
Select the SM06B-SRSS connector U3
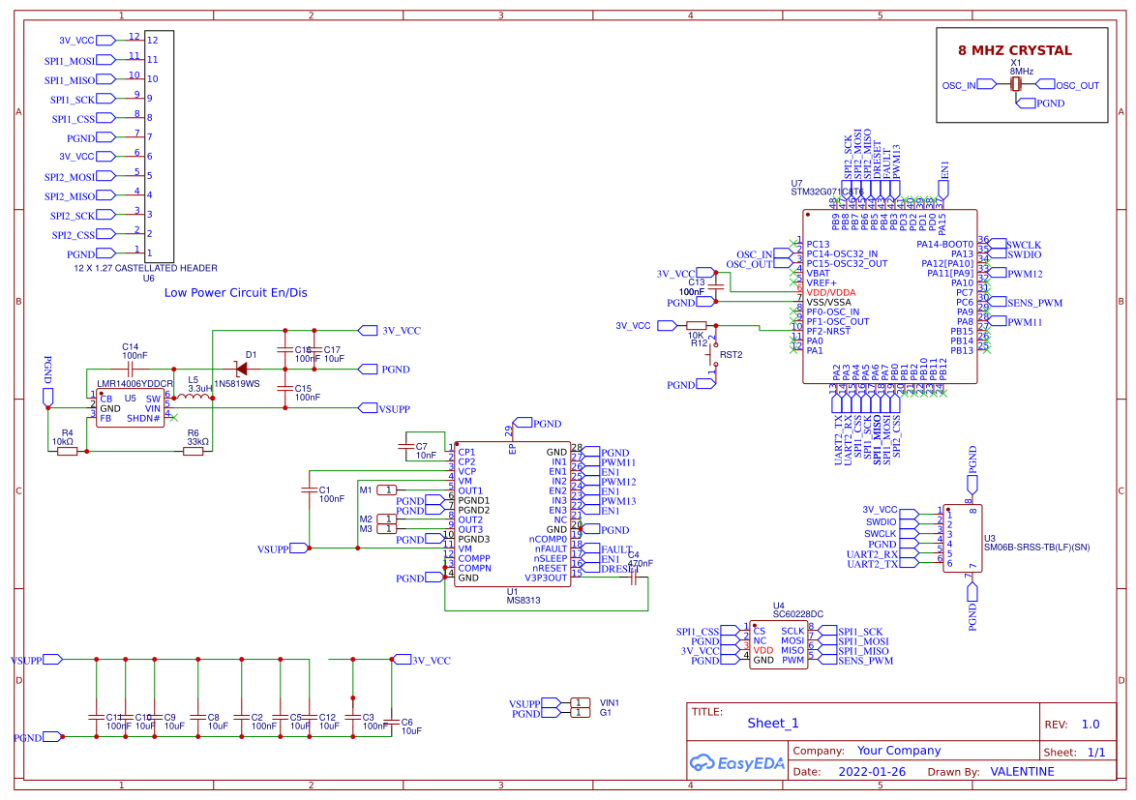(961, 537)
